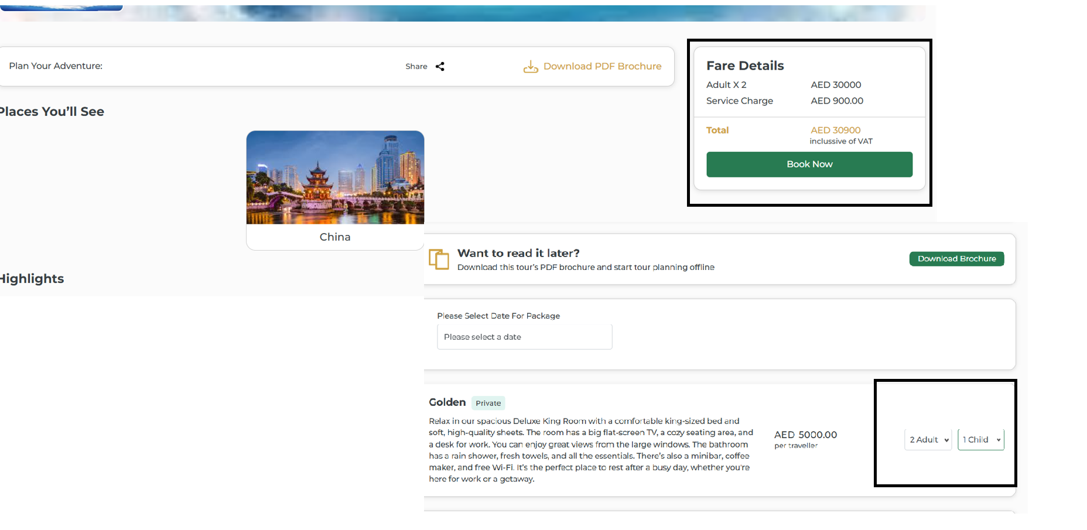Image resolution: width=1087 pixels, height=530 pixels.
Task: Open the Download PDF Brochure link
Action: pyautogui.click(x=602, y=66)
